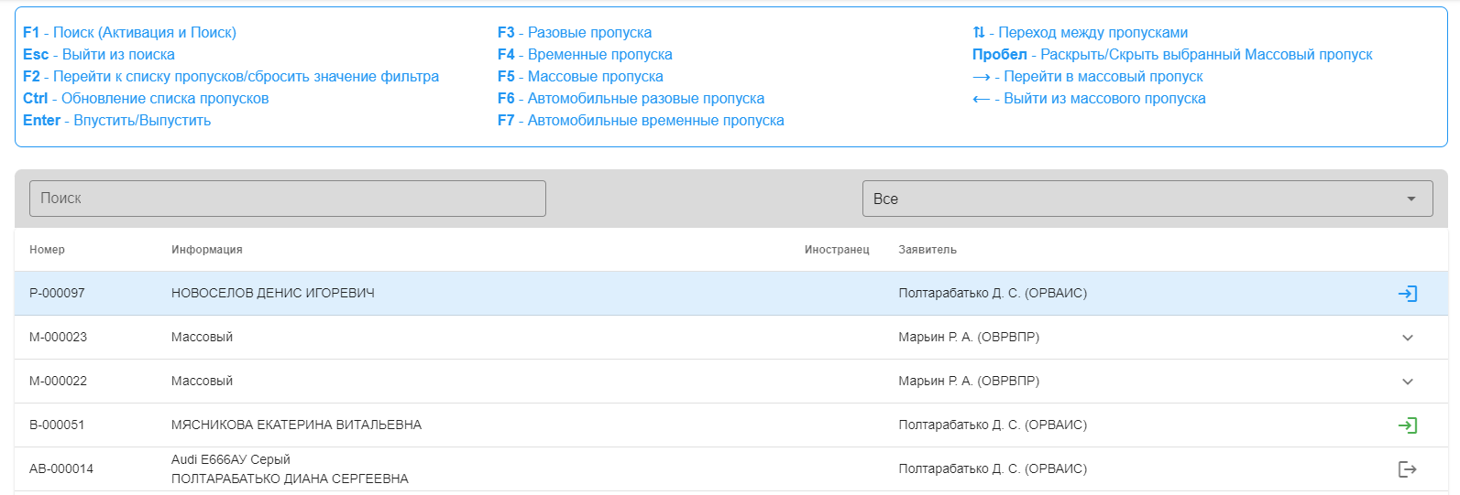Click the Номер column header
This screenshot has width=1460, height=495.
coord(47,250)
